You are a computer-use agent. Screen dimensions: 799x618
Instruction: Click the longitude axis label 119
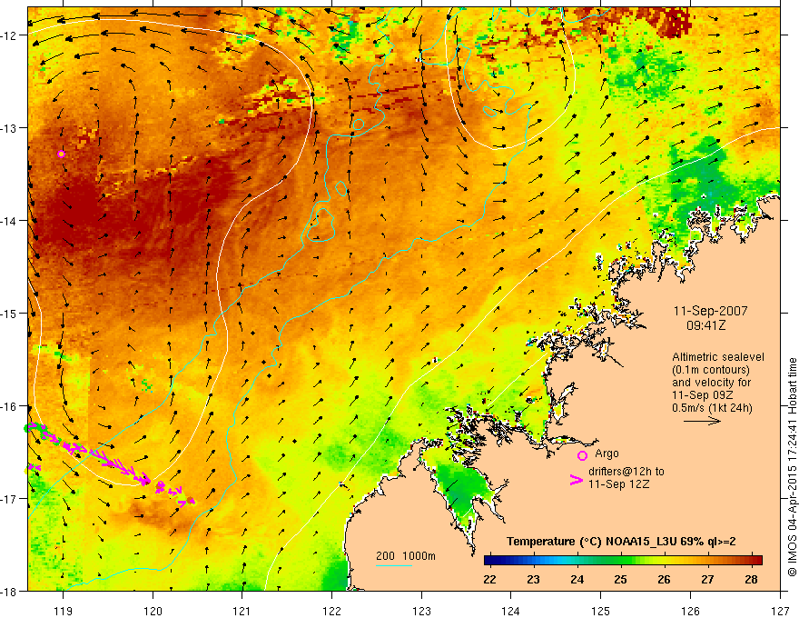(63, 611)
